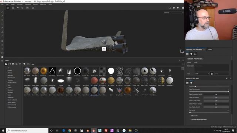Open the Window menu
This screenshot has height=133, width=237.
click(20, 4)
